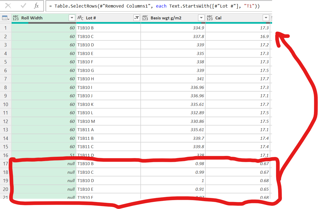Click Basis wgt value 335.61 in row 10
The image size is (318, 209).
click(x=173, y=104)
